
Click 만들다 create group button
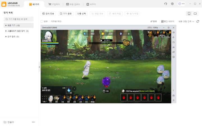(9, 122)
